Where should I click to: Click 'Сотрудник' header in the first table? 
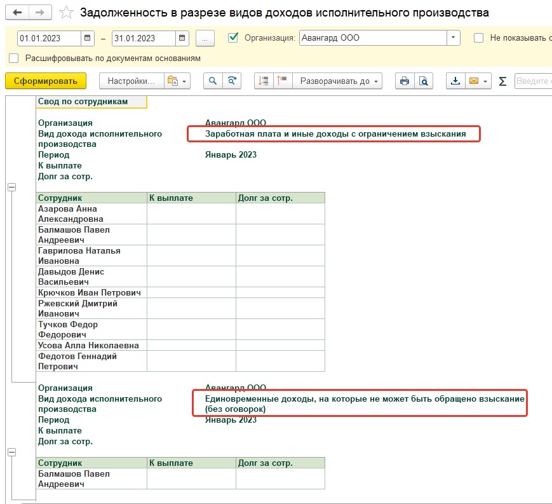click(91, 198)
